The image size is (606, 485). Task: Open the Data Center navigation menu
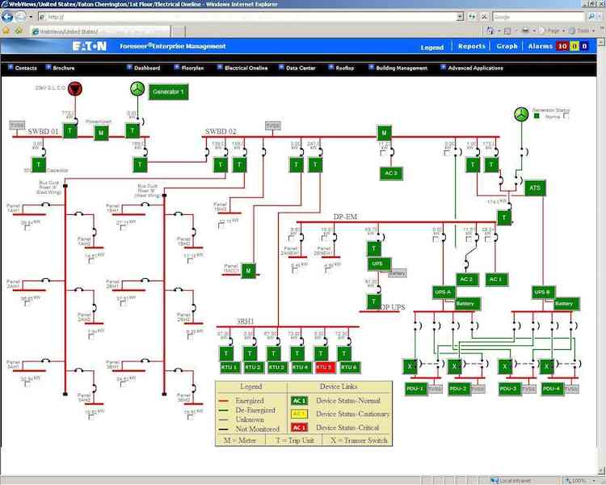(297, 68)
